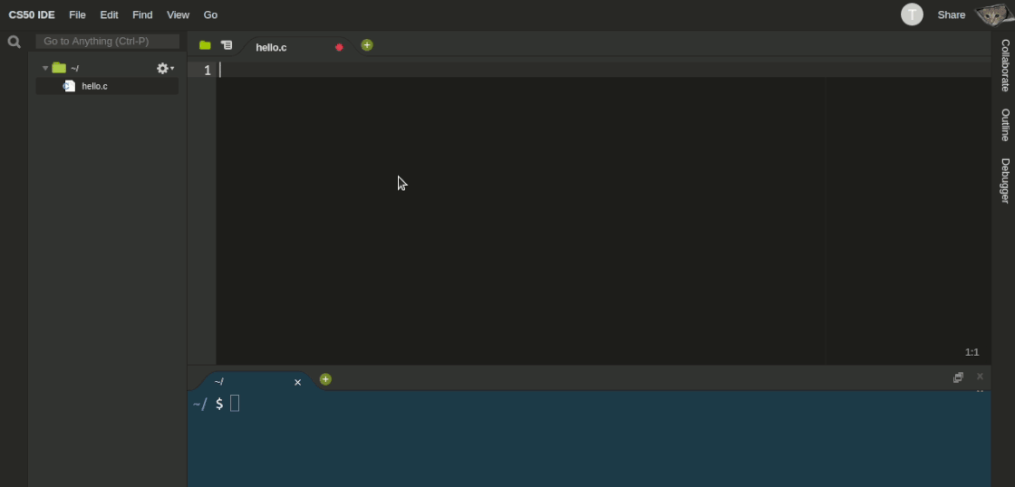Close the ~/ terminal tab

point(298,382)
